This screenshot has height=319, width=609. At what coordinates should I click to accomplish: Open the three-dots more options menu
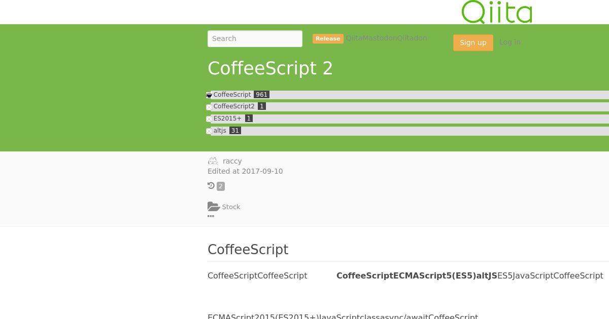point(211,216)
